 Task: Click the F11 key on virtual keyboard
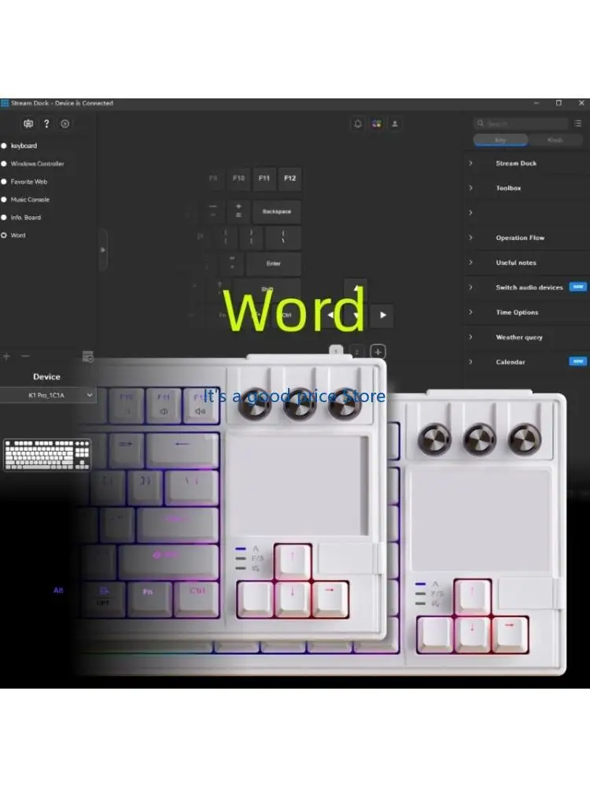click(264, 178)
